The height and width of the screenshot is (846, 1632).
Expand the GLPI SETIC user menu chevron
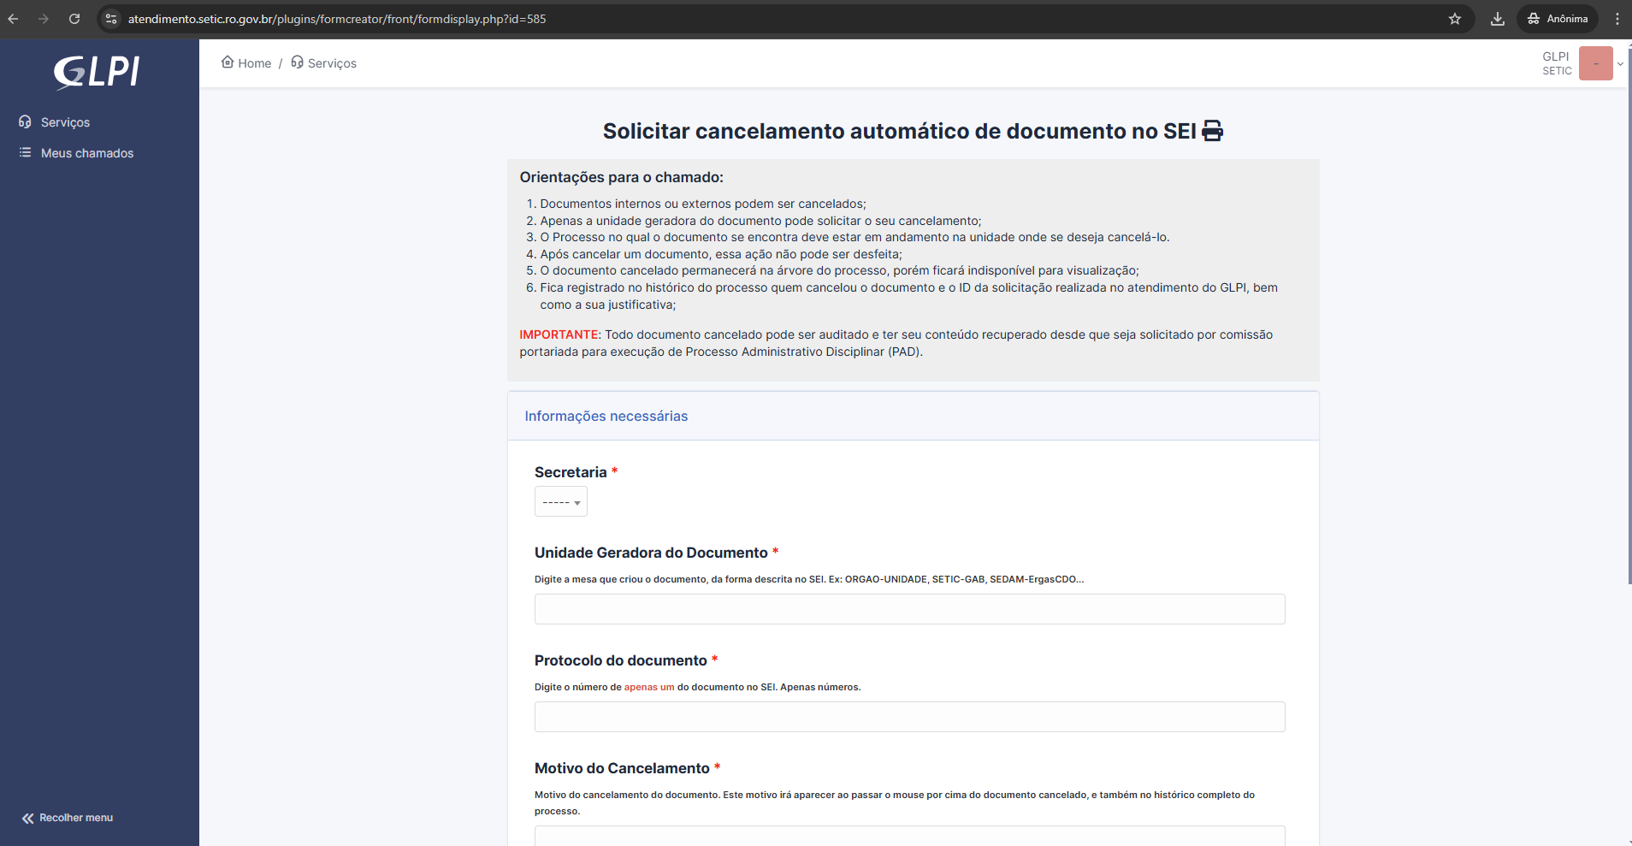[x=1621, y=62]
